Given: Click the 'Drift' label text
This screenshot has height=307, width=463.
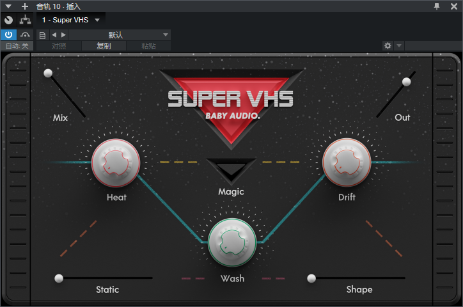Looking at the screenshot, I should point(347,197).
